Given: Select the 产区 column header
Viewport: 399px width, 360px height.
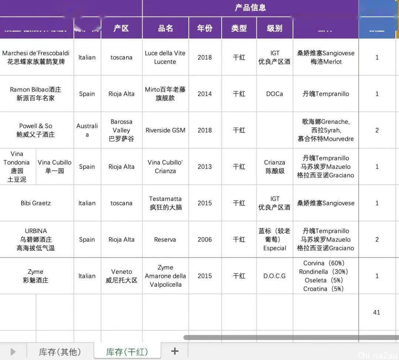Looking at the screenshot, I should click(x=122, y=28).
